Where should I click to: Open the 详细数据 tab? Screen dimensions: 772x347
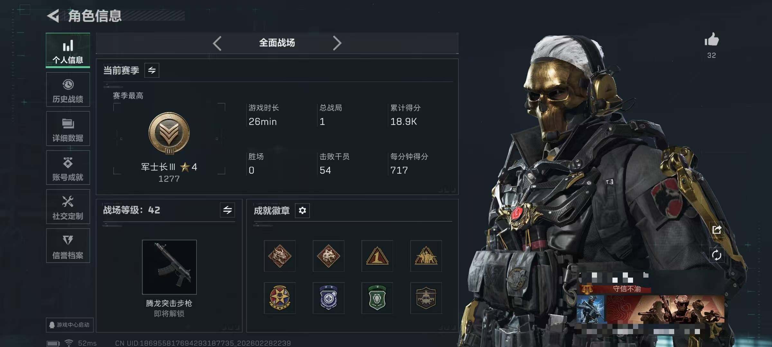click(68, 129)
